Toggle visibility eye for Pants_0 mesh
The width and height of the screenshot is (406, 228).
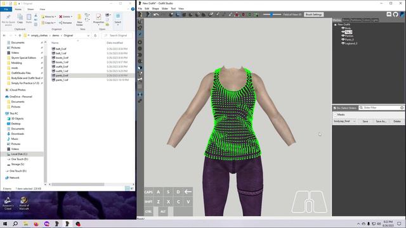coord(343,39)
